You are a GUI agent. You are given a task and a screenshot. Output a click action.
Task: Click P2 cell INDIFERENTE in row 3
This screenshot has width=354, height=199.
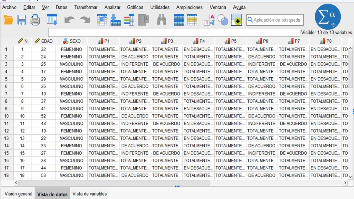[135, 64]
